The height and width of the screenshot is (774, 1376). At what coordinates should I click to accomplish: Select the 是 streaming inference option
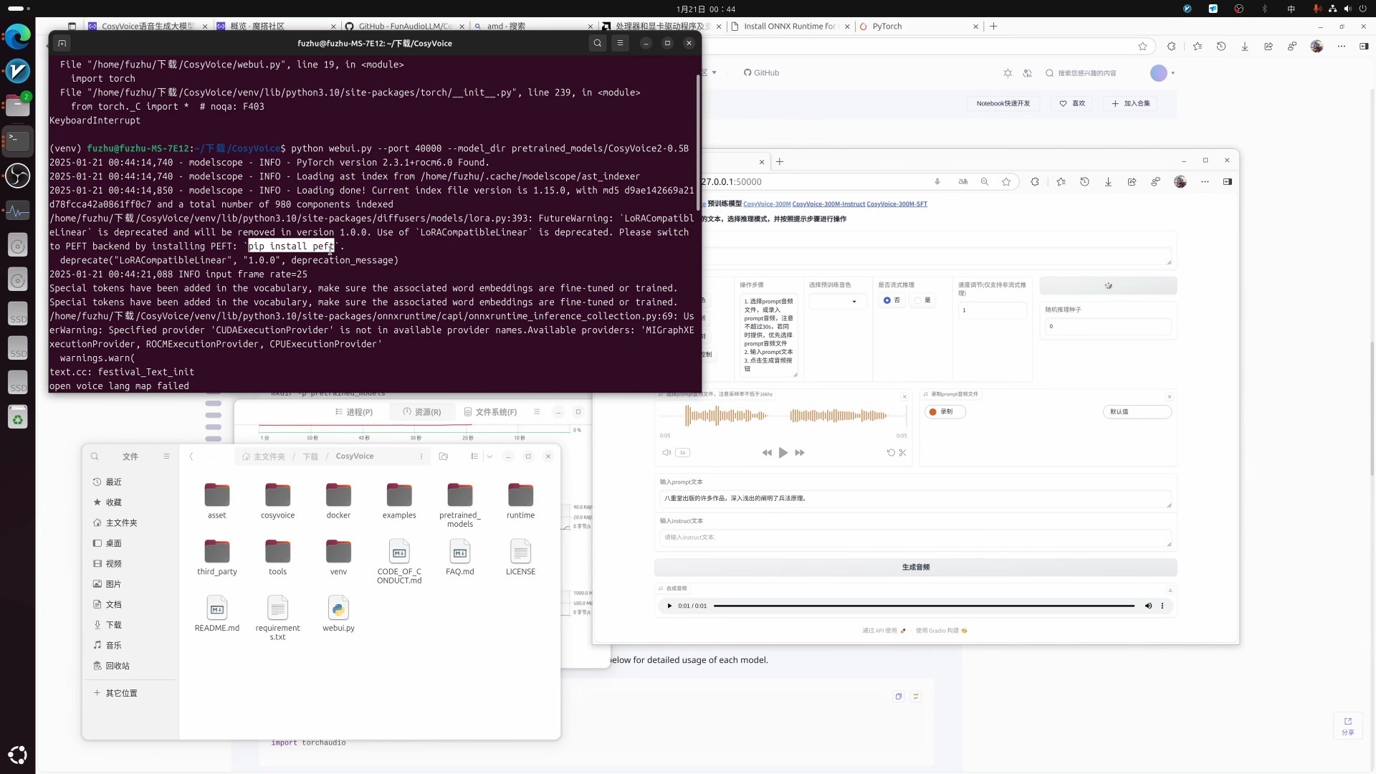coord(919,300)
